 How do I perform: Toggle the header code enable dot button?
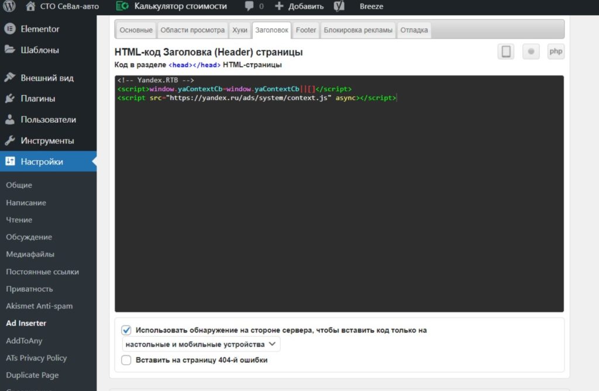[531, 51]
